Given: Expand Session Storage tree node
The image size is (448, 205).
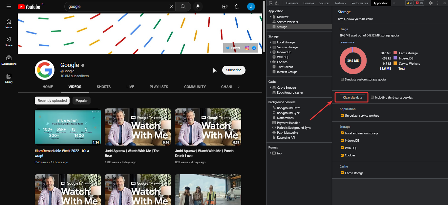Looking at the screenshot, I should [271, 47].
